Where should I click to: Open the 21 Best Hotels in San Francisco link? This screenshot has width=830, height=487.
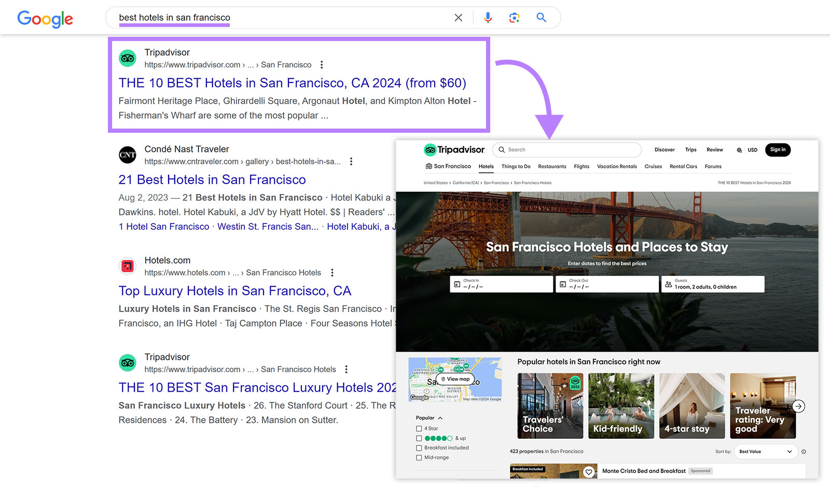coord(212,179)
